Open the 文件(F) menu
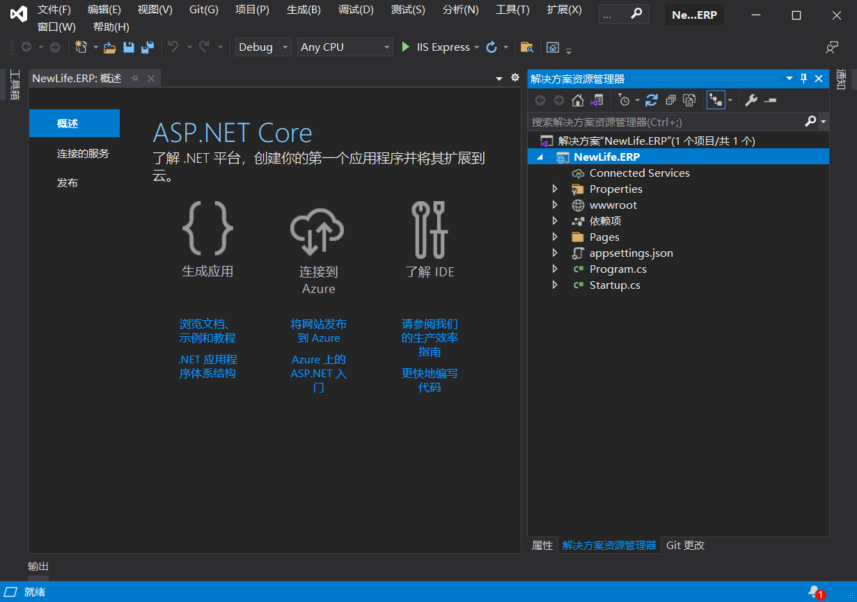 pyautogui.click(x=54, y=10)
